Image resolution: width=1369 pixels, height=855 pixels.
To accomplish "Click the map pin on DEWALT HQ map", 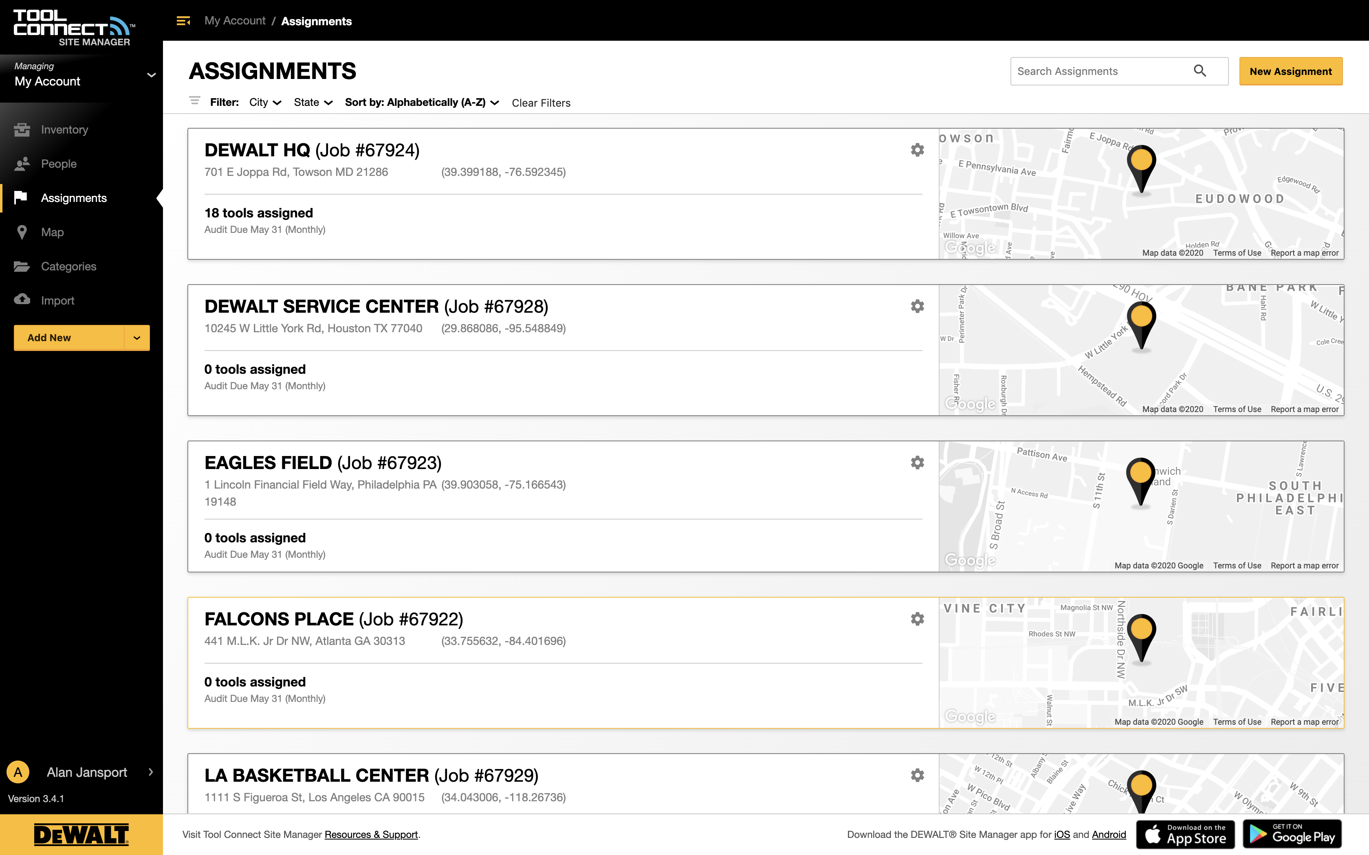I will pyautogui.click(x=1142, y=170).
